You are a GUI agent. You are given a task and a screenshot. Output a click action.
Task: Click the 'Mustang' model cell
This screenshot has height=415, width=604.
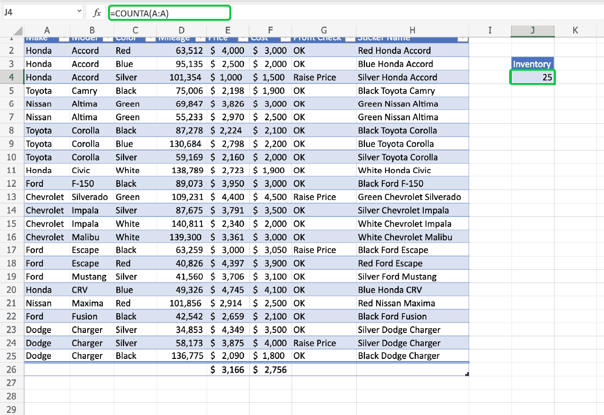click(92, 276)
